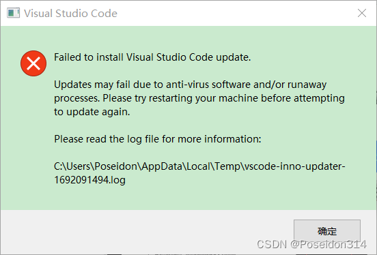This screenshot has height=255, width=377.
Task: Click the empty title bar area right of the title
Action: pyautogui.click(x=236, y=13)
